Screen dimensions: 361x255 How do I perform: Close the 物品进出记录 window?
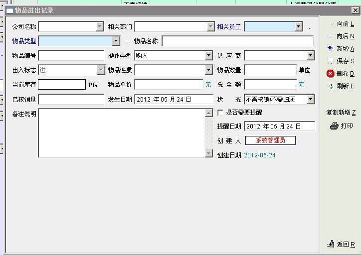tap(356, 10)
